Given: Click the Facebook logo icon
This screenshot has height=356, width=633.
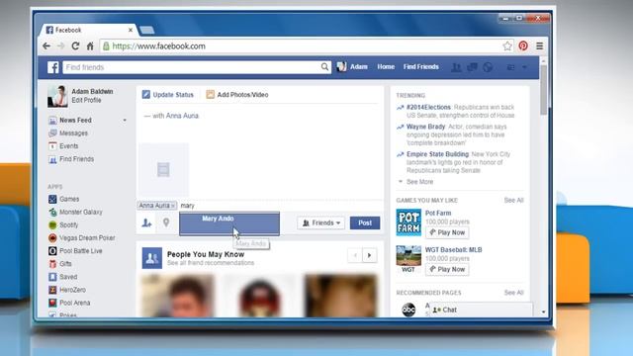Looking at the screenshot, I should (52, 67).
